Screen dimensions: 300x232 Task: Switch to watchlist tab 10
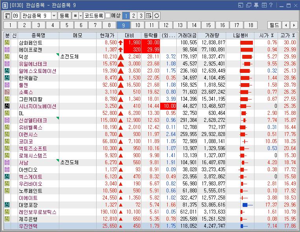click(x=137, y=25)
